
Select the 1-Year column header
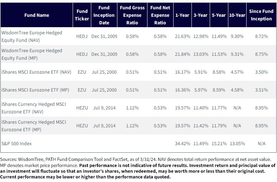182,15
